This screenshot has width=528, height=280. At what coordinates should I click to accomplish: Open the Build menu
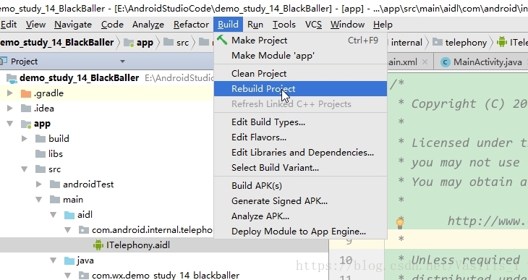[x=228, y=25]
